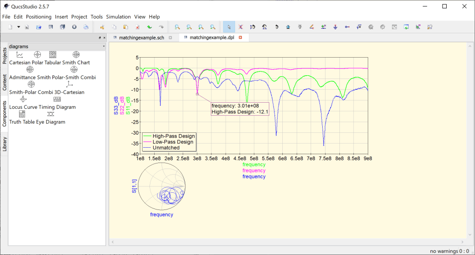Toggle the Wire label tool
The image size is (475, 255).
click(x=324, y=27)
